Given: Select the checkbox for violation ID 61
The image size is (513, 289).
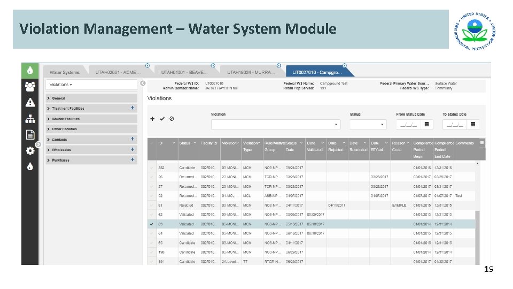Looking at the screenshot, I should tap(151, 206).
